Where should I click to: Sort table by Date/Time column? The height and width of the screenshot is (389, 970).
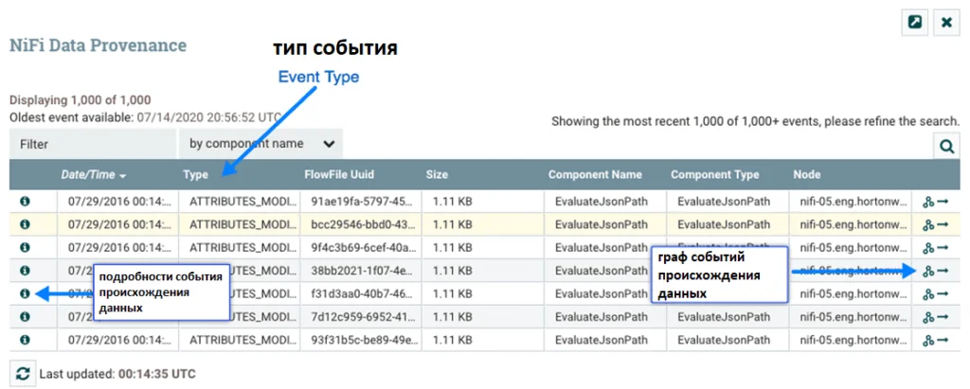(94, 175)
